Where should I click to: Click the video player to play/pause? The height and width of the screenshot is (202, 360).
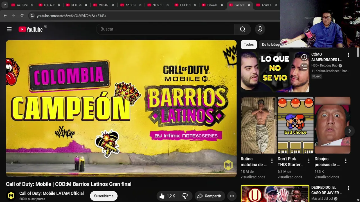(x=121, y=109)
